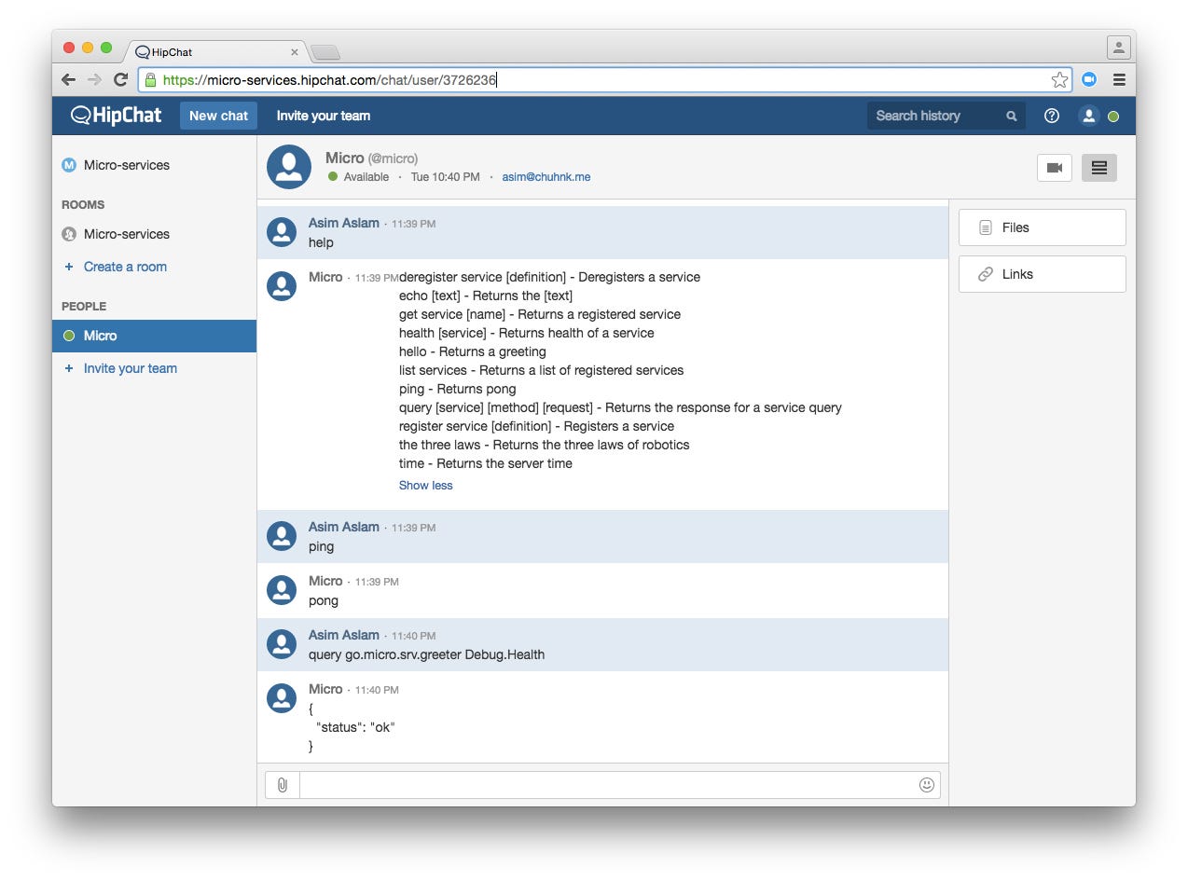
Task: Click the Create a room link
Action: [125, 267]
